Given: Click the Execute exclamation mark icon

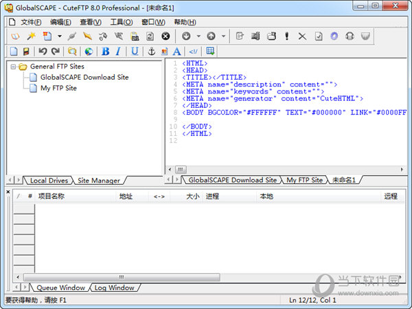Looking at the screenshot, I should [x=287, y=36].
